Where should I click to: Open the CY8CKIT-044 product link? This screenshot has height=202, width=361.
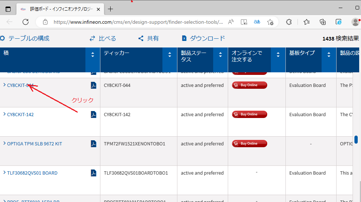[20, 85]
